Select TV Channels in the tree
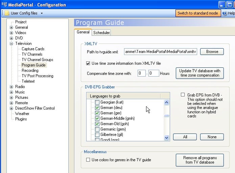The image size is (235, 173). pyautogui.click(x=32, y=54)
